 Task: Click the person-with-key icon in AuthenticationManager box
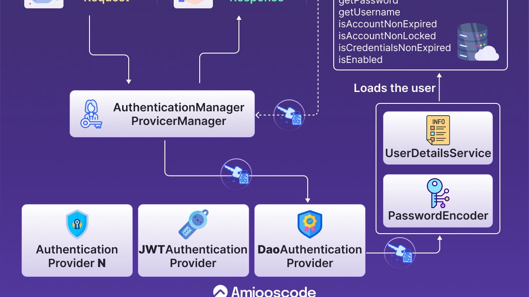(x=91, y=114)
